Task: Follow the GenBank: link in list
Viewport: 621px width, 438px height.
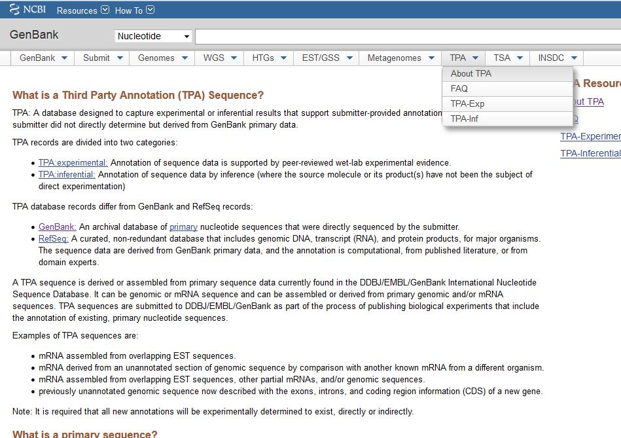Action: (58, 227)
